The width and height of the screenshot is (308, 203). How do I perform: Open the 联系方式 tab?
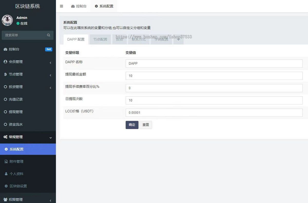(139, 39)
